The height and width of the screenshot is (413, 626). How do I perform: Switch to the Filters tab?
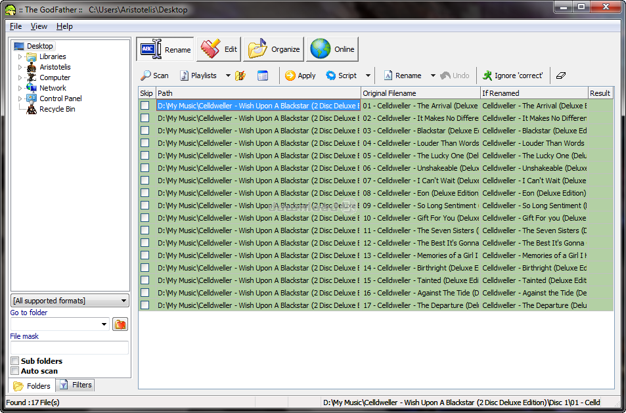[x=76, y=385]
